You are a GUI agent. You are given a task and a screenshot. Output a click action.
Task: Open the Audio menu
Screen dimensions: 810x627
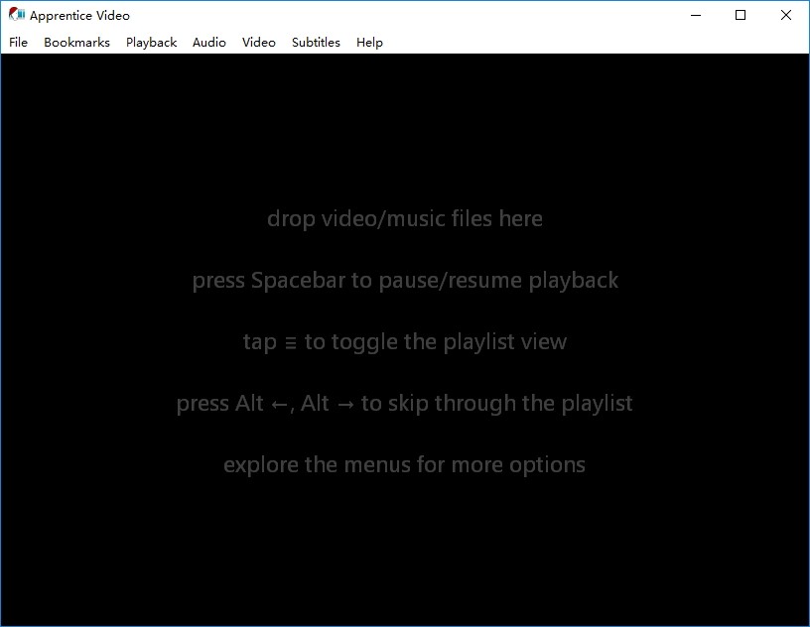pos(209,43)
